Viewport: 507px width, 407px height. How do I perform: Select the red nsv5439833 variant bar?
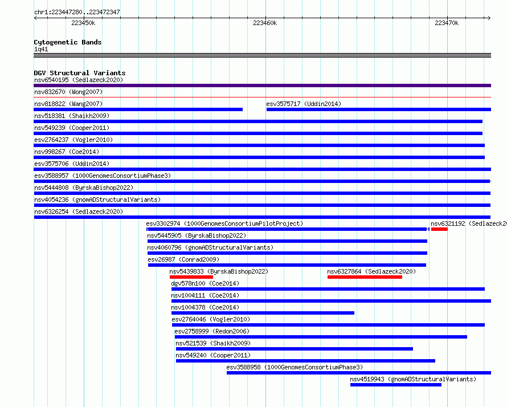191,277
